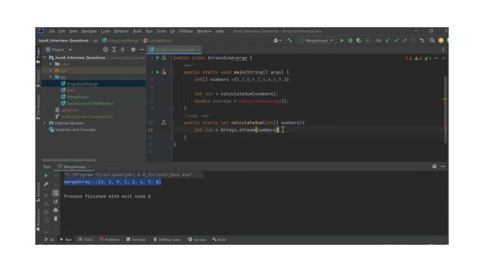Open the Window menu

coord(204,31)
